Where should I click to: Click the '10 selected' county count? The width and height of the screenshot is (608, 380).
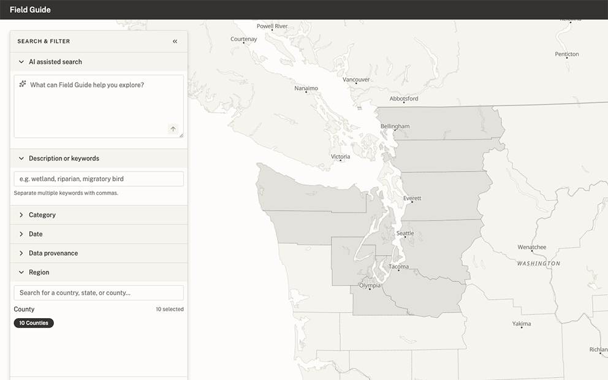point(170,309)
